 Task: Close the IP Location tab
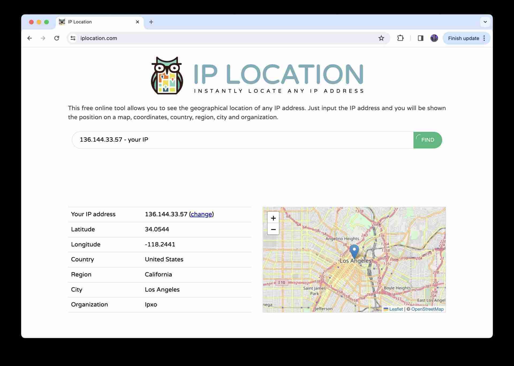click(x=138, y=22)
